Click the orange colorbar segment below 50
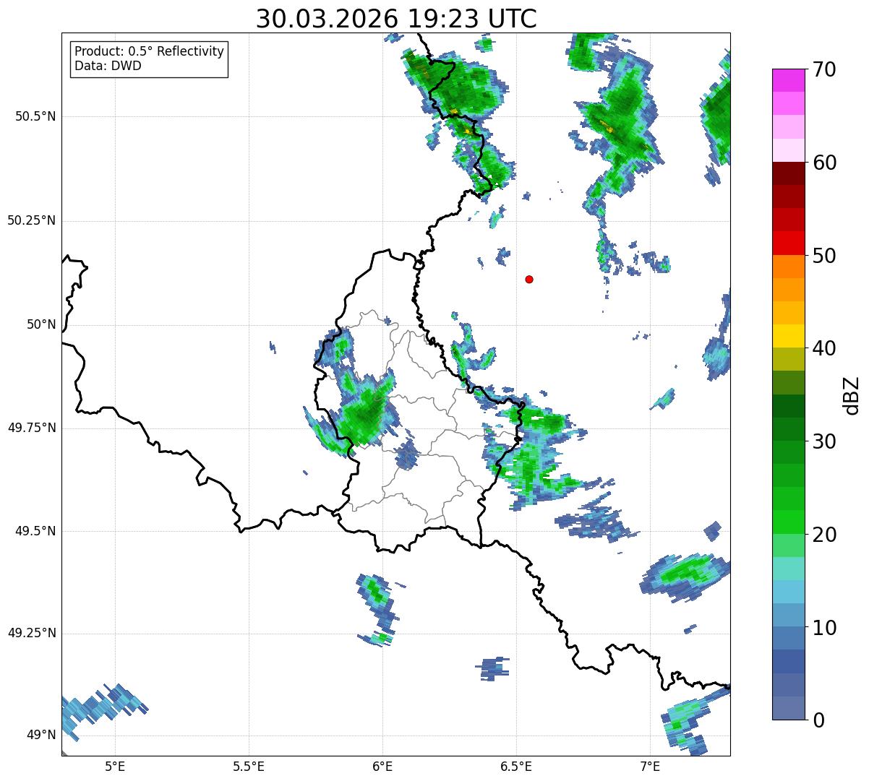The height and width of the screenshot is (781, 869). coord(788,267)
